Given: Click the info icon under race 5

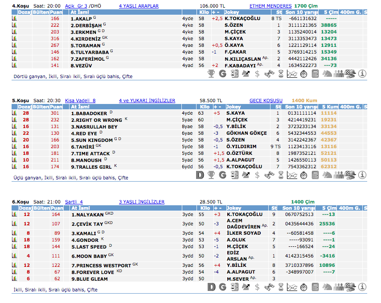Looking at the screenshot, I should [x=362, y=175].
